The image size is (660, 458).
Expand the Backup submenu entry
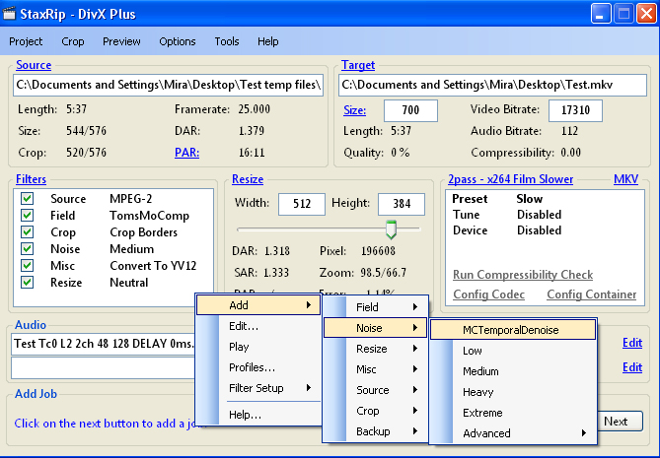(x=376, y=431)
